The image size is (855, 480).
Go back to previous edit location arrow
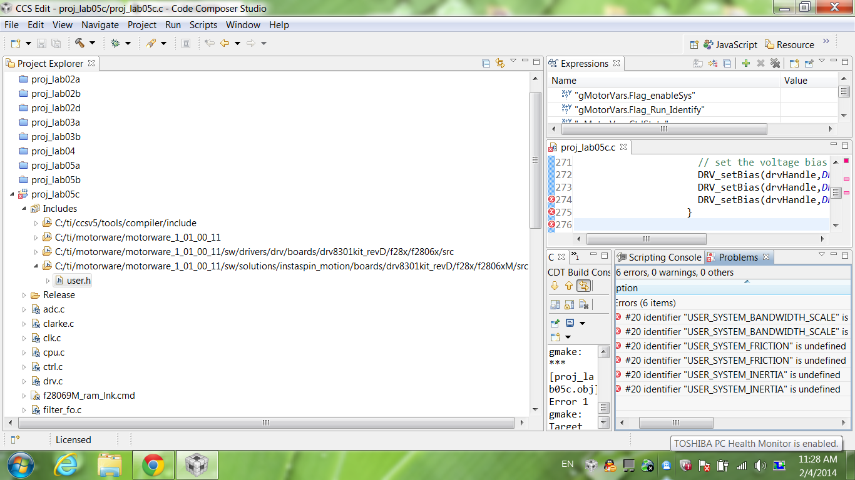pos(224,43)
